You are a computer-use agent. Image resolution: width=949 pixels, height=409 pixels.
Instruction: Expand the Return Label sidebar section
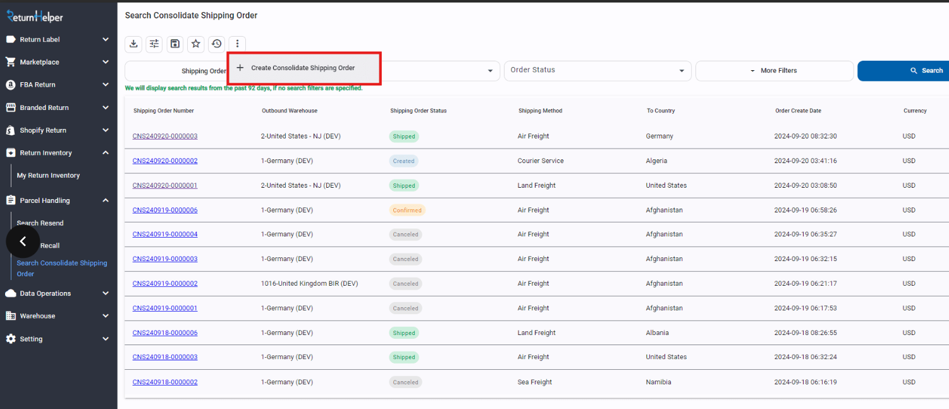click(58, 39)
